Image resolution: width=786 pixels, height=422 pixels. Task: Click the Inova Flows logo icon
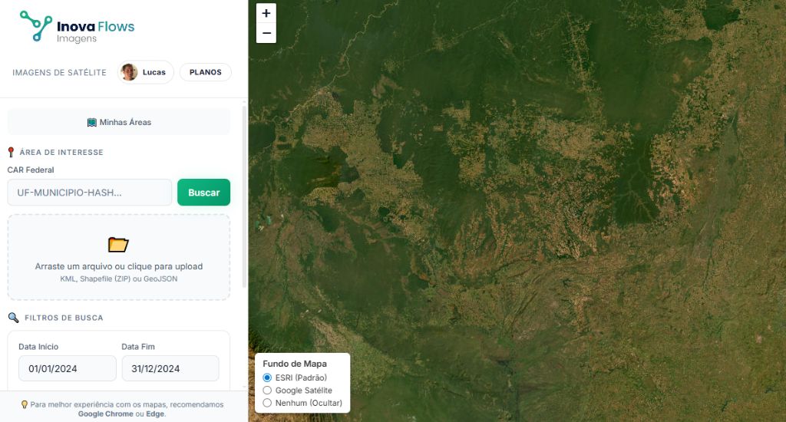click(35, 26)
